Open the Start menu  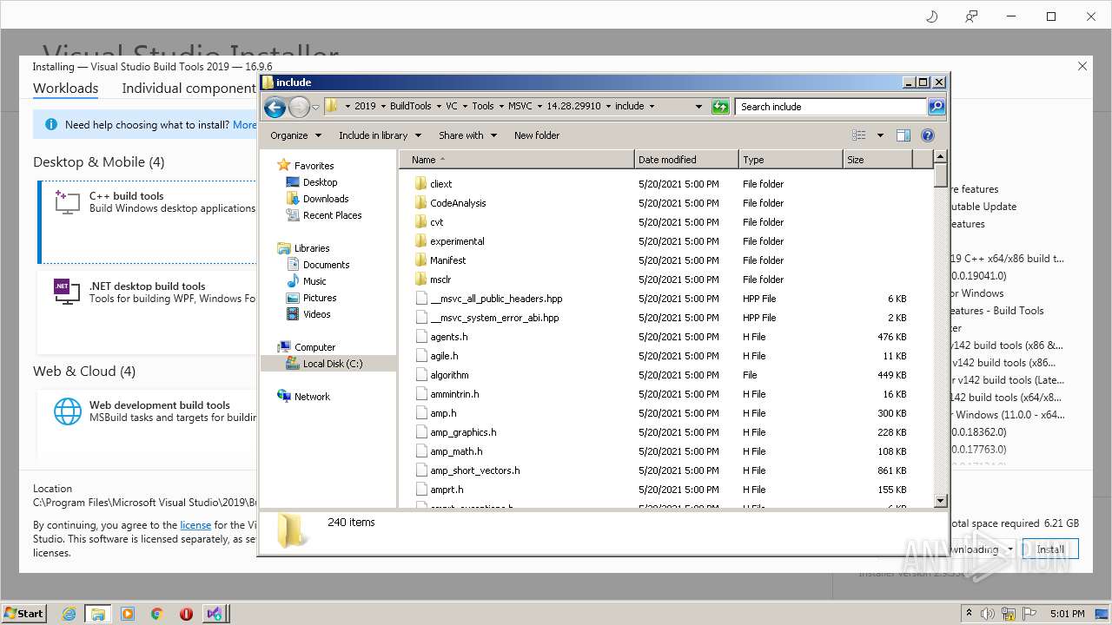coord(23,613)
